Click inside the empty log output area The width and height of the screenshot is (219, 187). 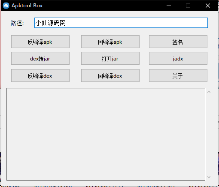[x=106, y=134]
